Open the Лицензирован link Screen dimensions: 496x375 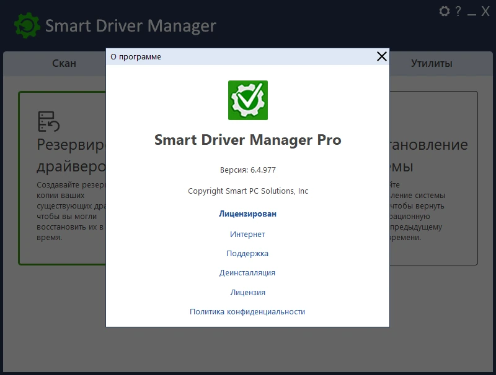pos(247,213)
